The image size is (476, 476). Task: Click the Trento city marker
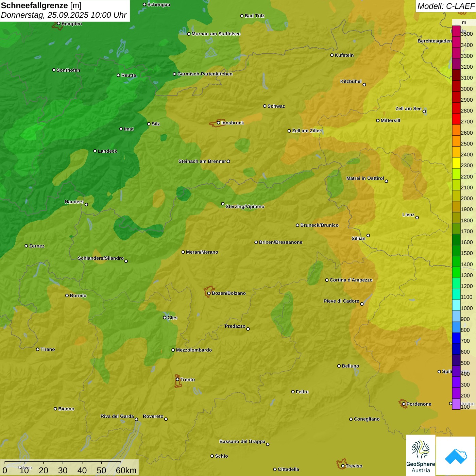click(x=177, y=379)
